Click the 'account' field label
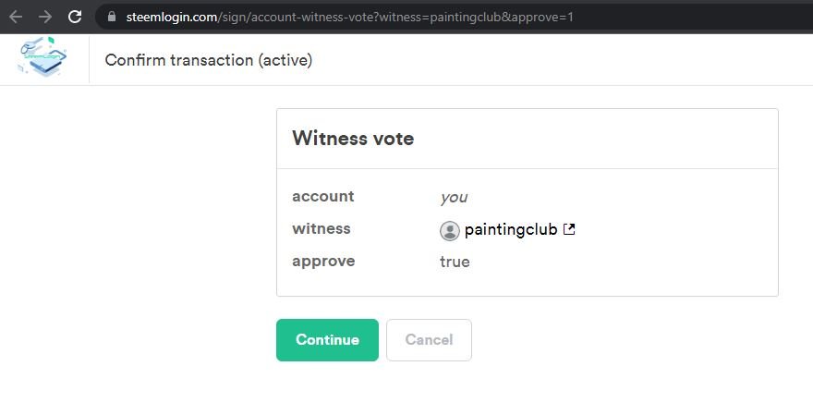813x415 pixels. pos(322,196)
